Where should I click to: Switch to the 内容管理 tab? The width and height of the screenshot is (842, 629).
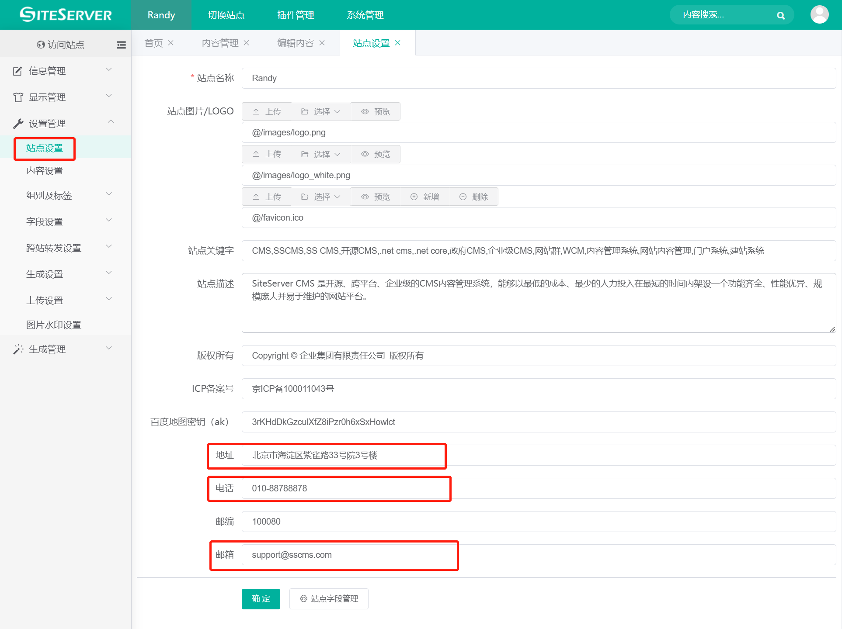coord(220,43)
